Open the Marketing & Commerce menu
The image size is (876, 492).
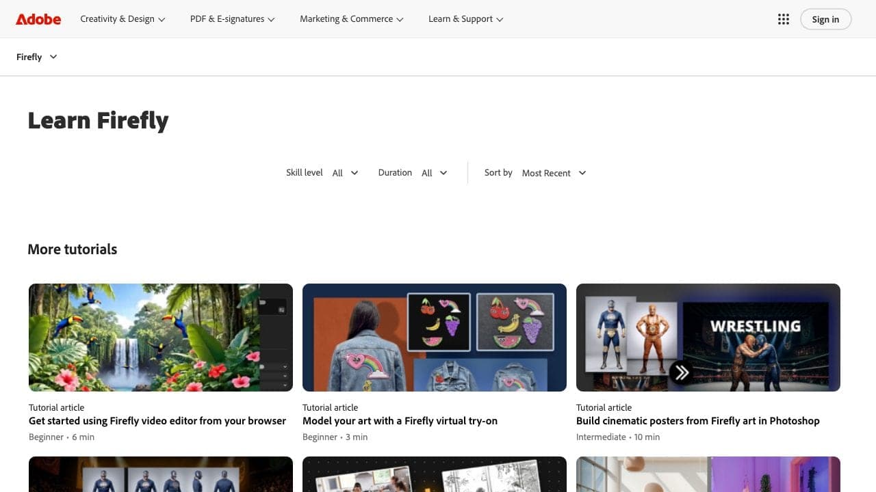352,19
